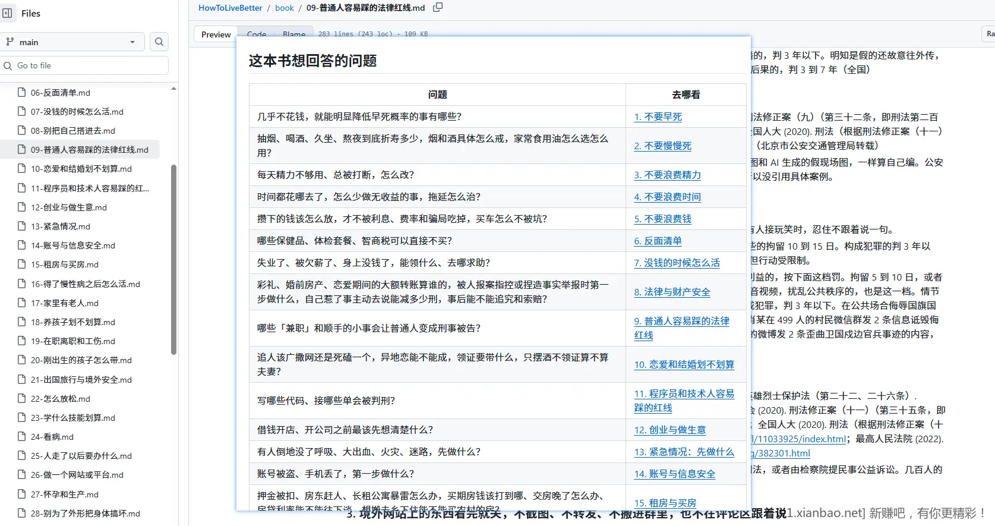Open 10-恋爱和结婚划不划算.md file
This screenshot has height=526, width=995.
pos(81,169)
